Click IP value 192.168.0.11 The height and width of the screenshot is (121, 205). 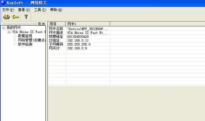tap(78, 40)
